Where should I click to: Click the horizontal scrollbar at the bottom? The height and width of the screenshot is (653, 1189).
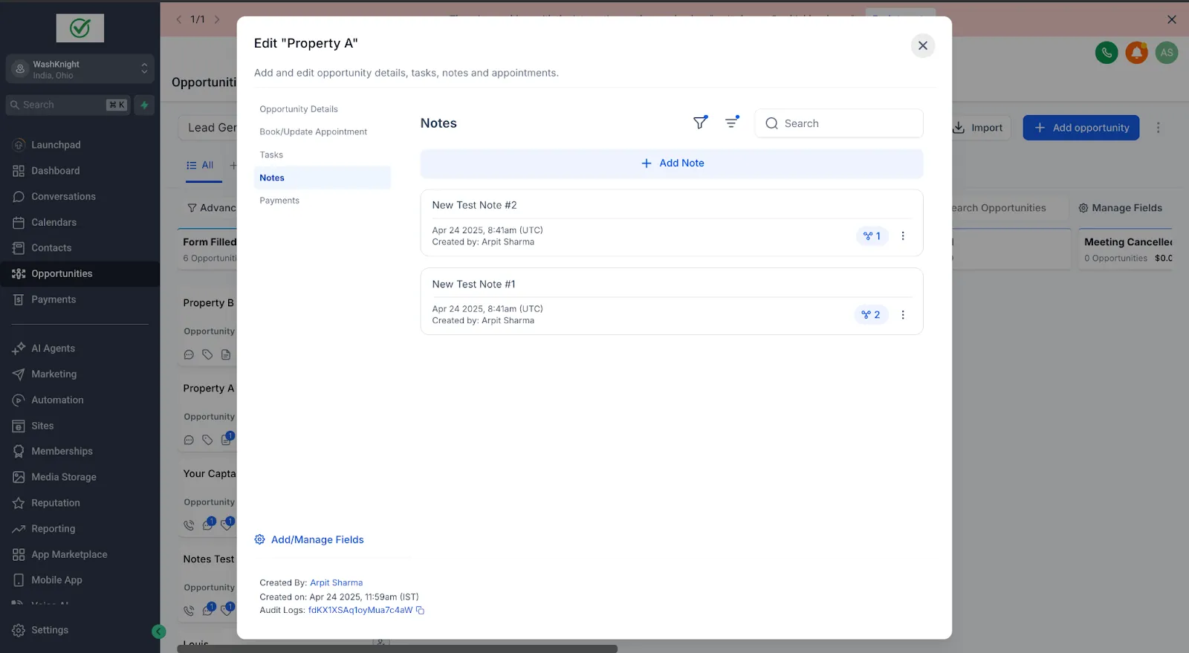coord(397,649)
